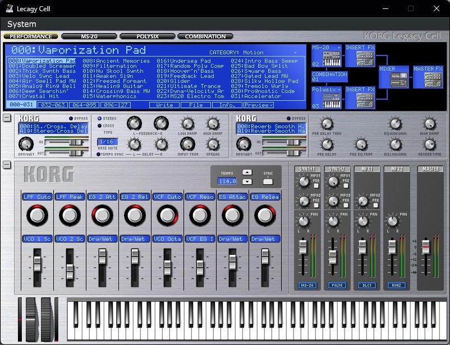Toggle Bypass on the St./Cross Delay effect

[71, 118]
